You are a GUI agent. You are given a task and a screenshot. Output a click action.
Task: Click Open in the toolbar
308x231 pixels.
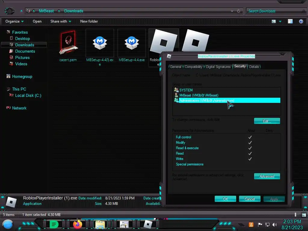37,21
